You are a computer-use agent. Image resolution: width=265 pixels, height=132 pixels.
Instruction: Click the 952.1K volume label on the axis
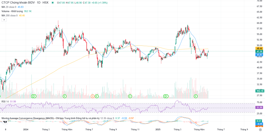[x=259, y=91]
